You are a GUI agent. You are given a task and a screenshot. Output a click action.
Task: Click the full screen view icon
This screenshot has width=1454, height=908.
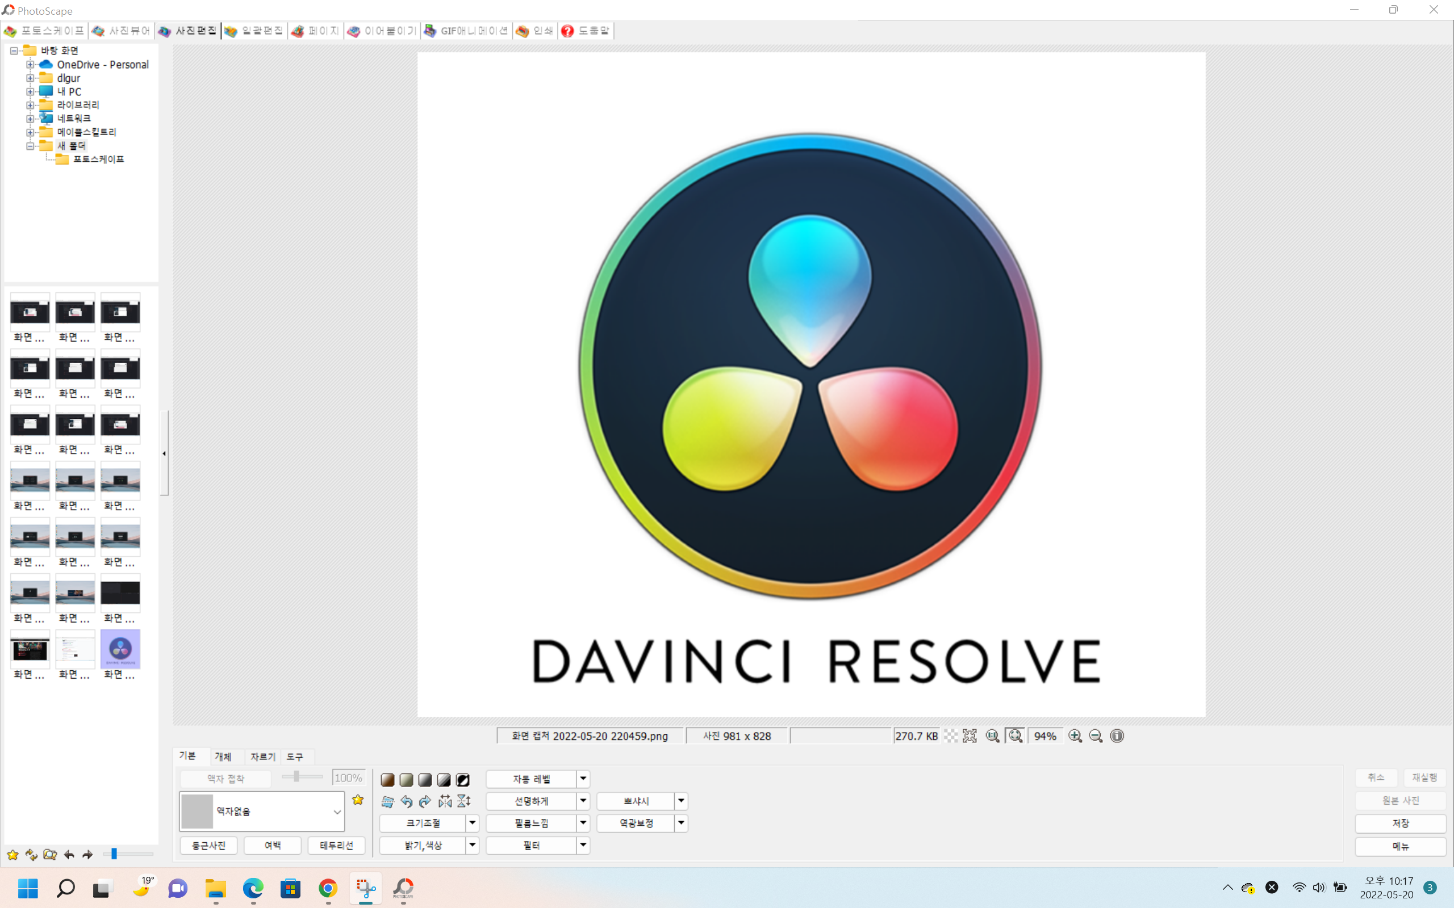tap(970, 735)
